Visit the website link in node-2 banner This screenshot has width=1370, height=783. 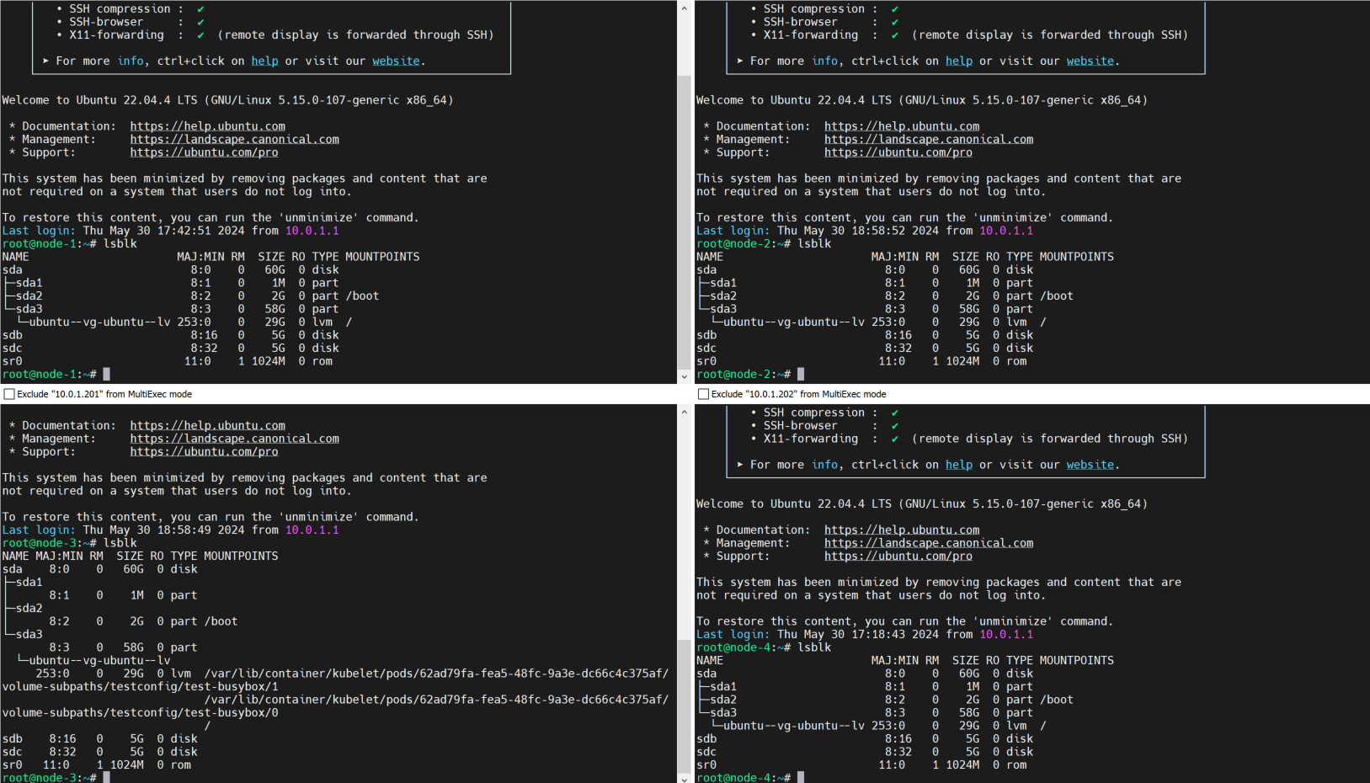click(x=1090, y=61)
